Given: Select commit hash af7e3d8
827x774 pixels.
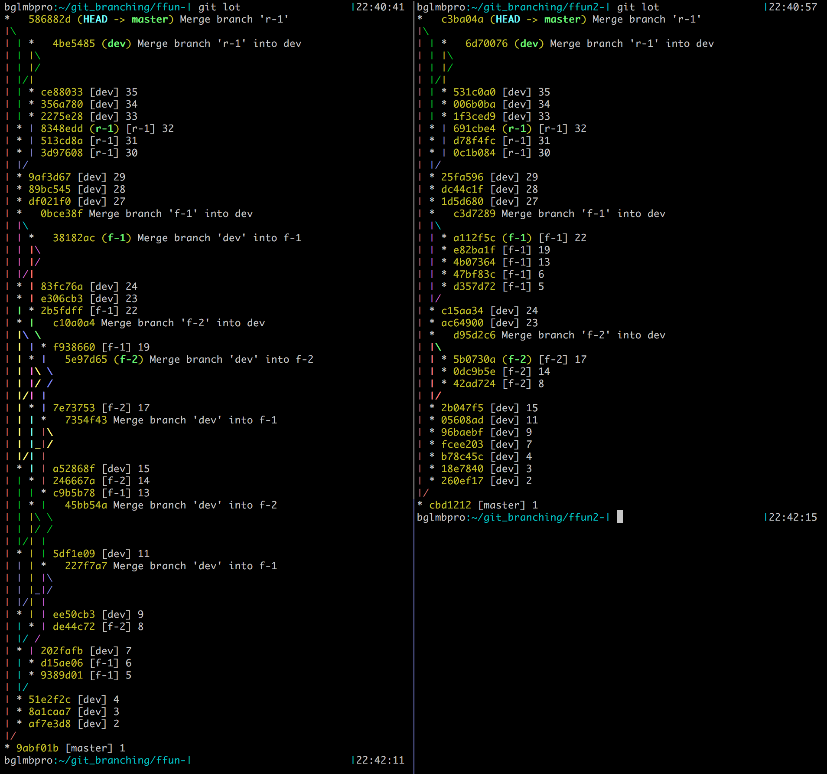Looking at the screenshot, I should point(49,724).
